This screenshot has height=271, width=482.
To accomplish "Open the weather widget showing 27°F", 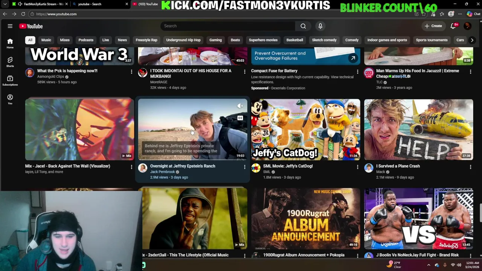I will [394, 265].
